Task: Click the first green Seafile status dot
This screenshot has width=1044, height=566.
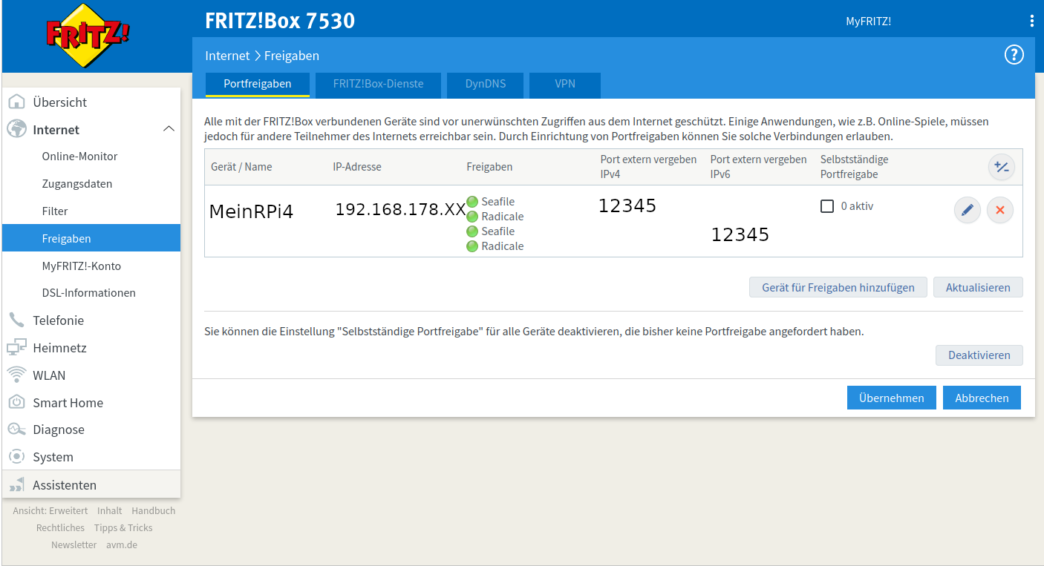Action: tap(472, 202)
